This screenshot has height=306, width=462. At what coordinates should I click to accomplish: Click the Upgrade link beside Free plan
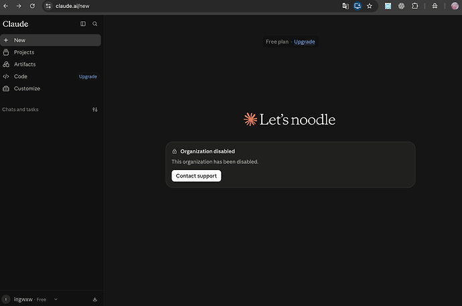click(305, 42)
